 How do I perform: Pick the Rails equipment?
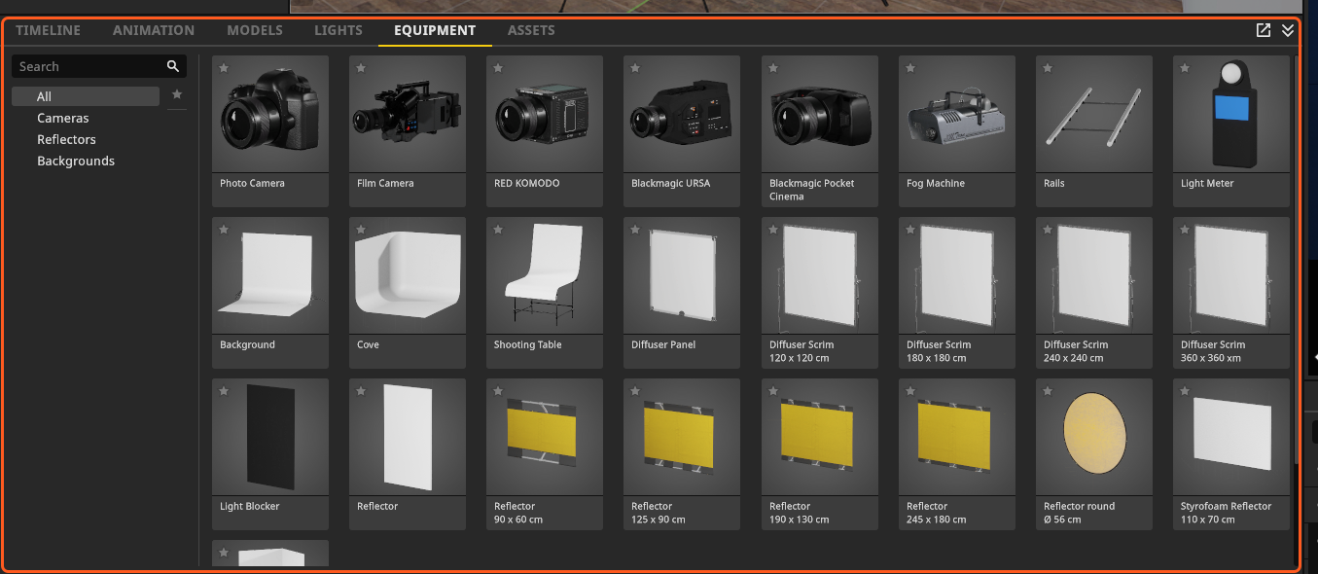pyautogui.click(x=1094, y=131)
